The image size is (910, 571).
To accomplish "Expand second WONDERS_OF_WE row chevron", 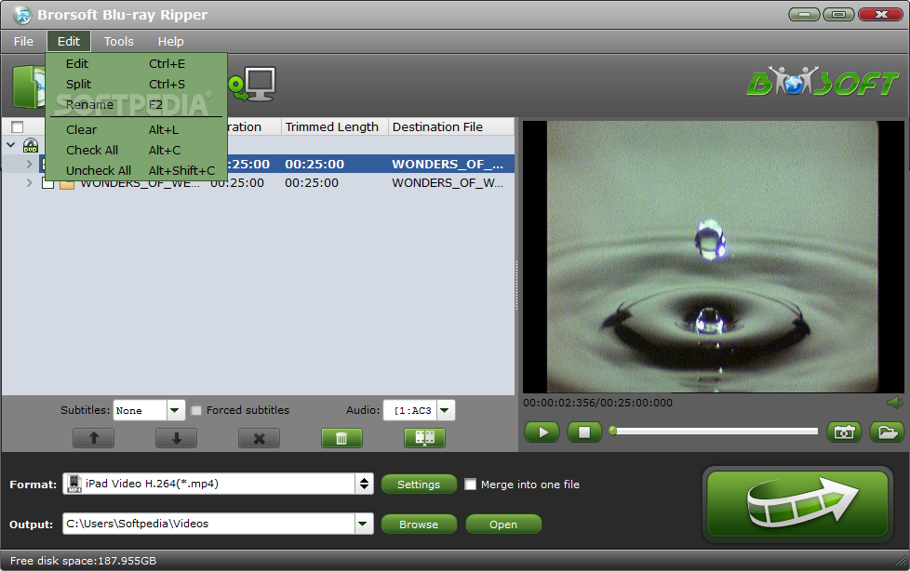I will tap(29, 183).
